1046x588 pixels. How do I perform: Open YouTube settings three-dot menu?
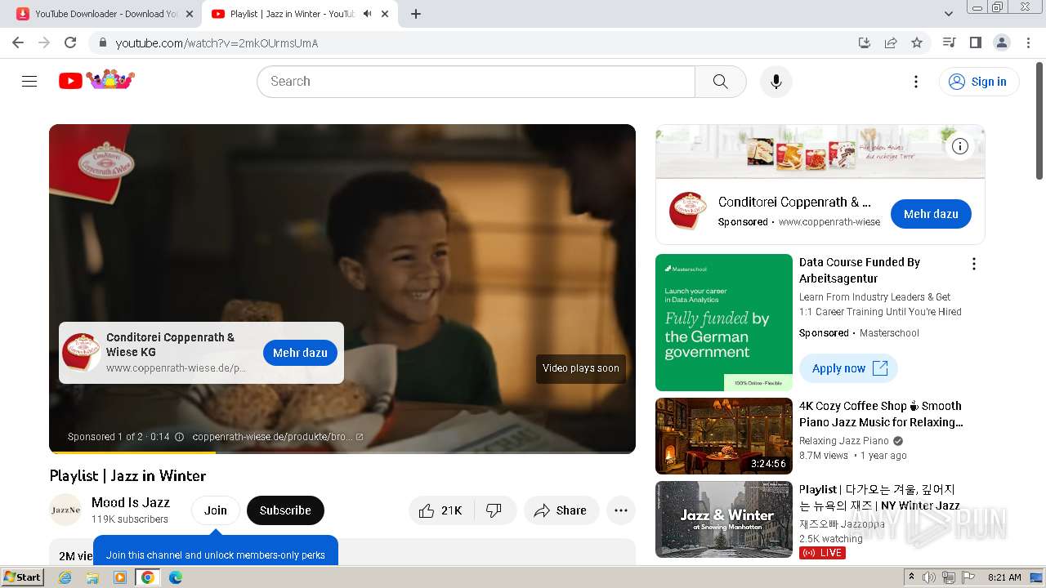[x=915, y=82]
